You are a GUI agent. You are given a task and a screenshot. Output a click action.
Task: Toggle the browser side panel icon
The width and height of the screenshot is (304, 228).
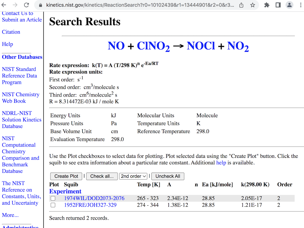[x=278, y=5]
